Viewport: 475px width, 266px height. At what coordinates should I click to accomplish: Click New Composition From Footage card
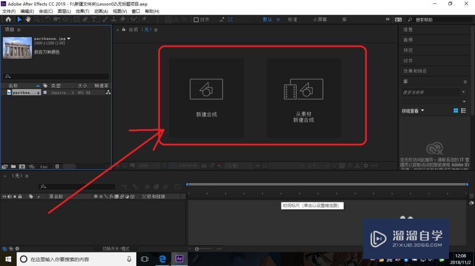(x=304, y=98)
